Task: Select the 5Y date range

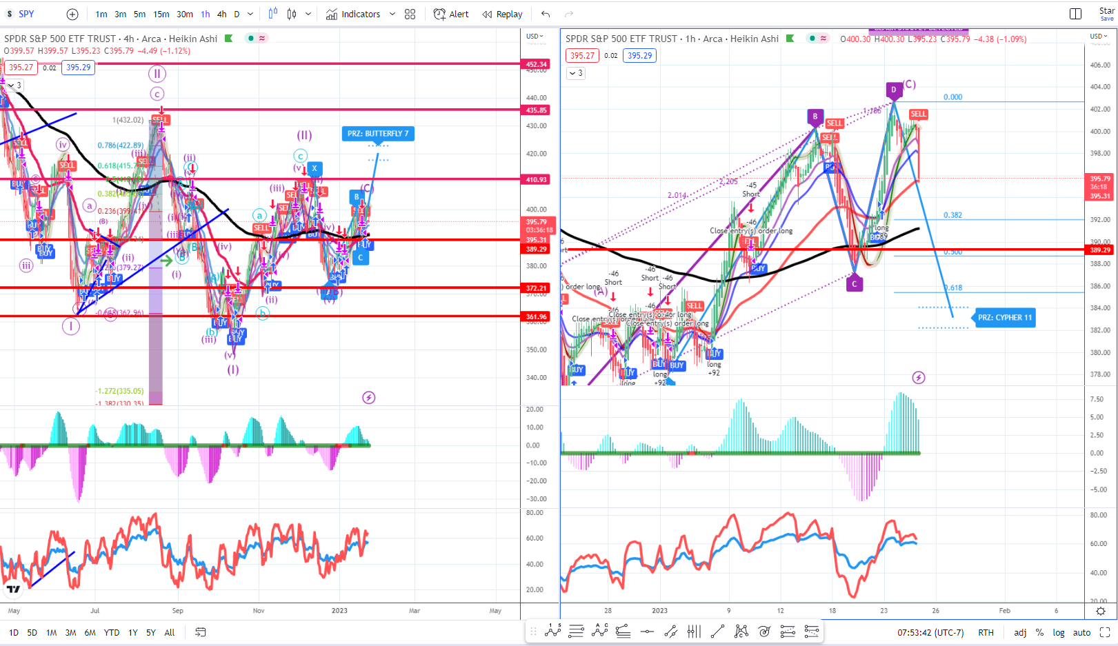Action: 151,632
